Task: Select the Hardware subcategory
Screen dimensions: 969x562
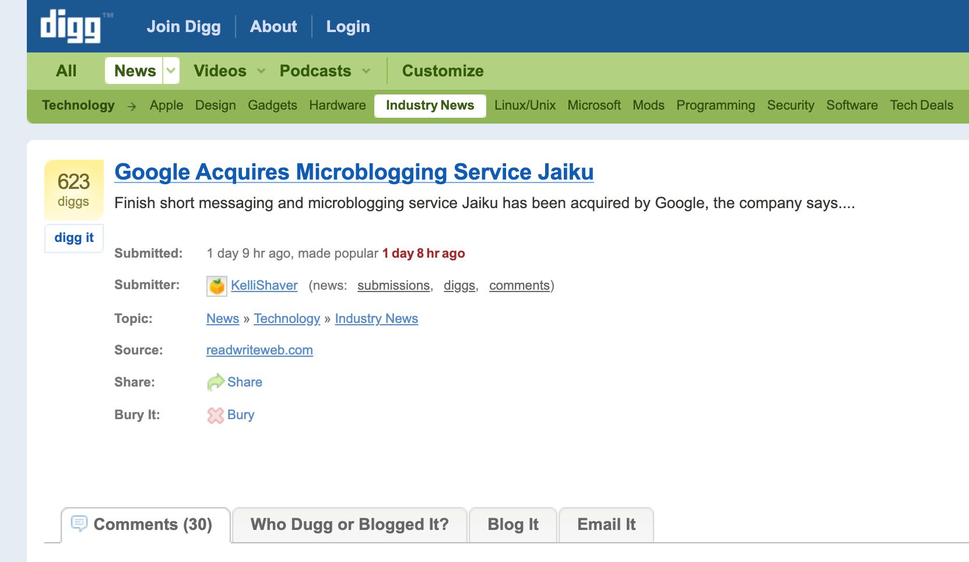Action: coord(338,105)
